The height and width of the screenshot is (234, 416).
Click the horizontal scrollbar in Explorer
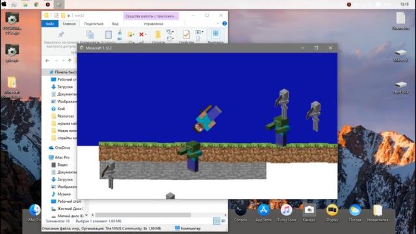[x=143, y=215]
